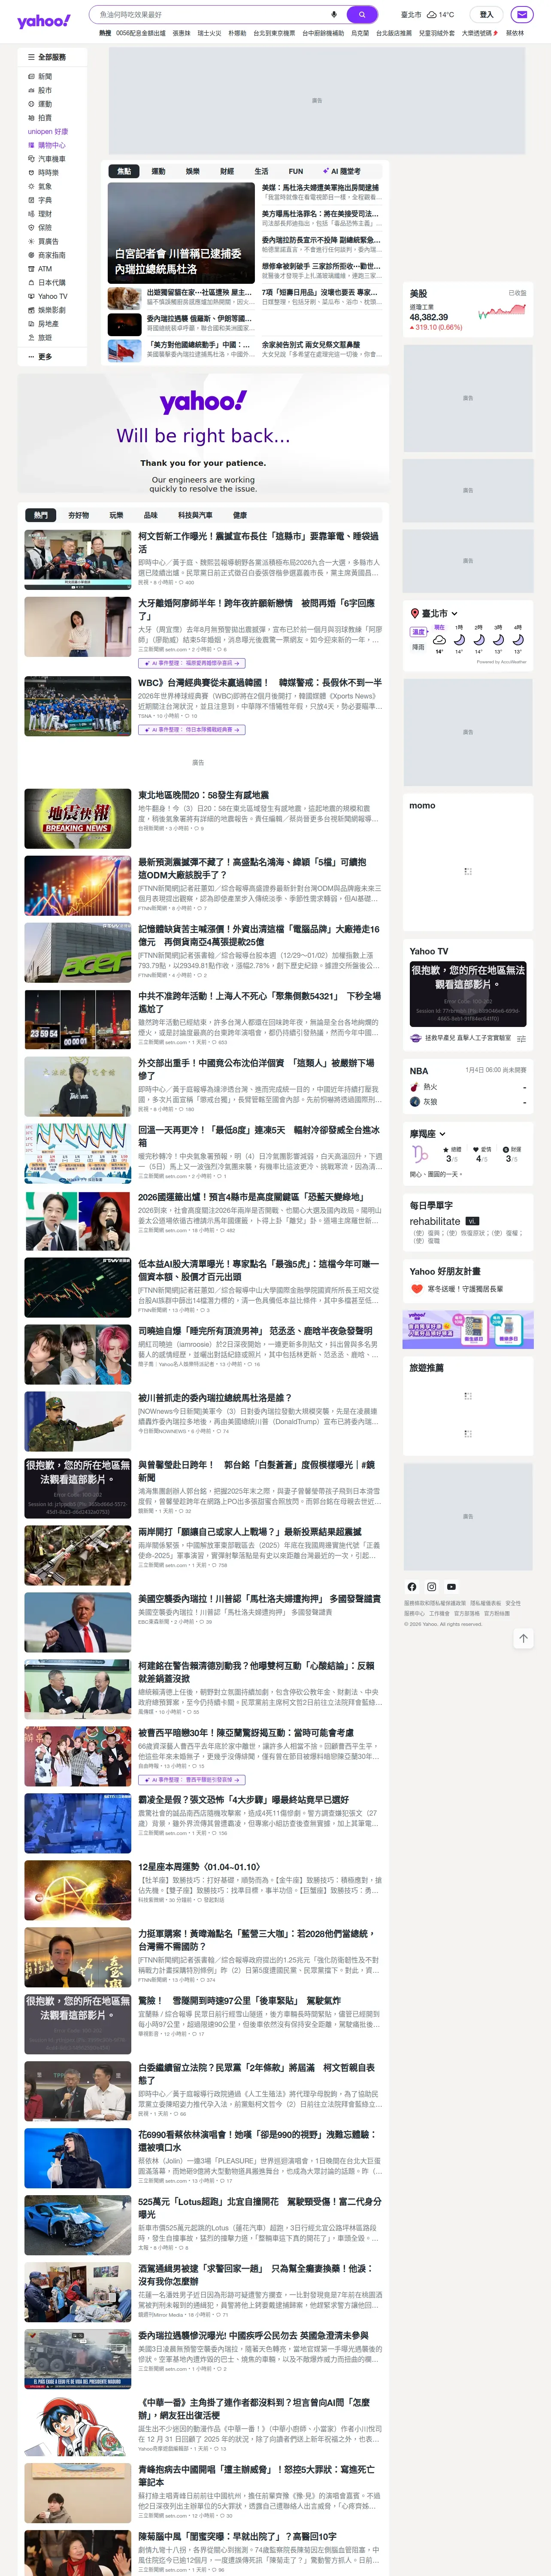This screenshot has width=551, height=2576.
Task: Select the 科技與汽車 feed tab
Action: (x=195, y=515)
